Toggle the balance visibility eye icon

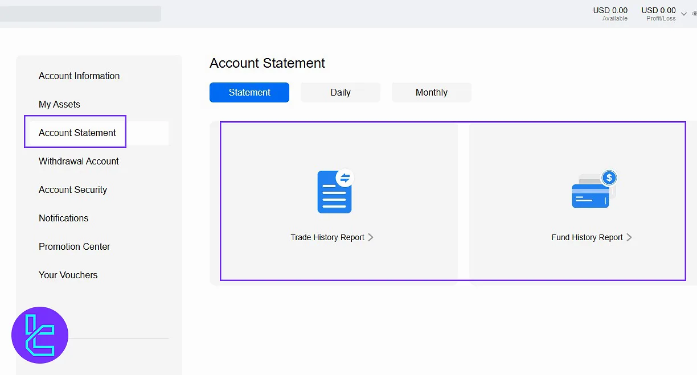click(x=694, y=14)
